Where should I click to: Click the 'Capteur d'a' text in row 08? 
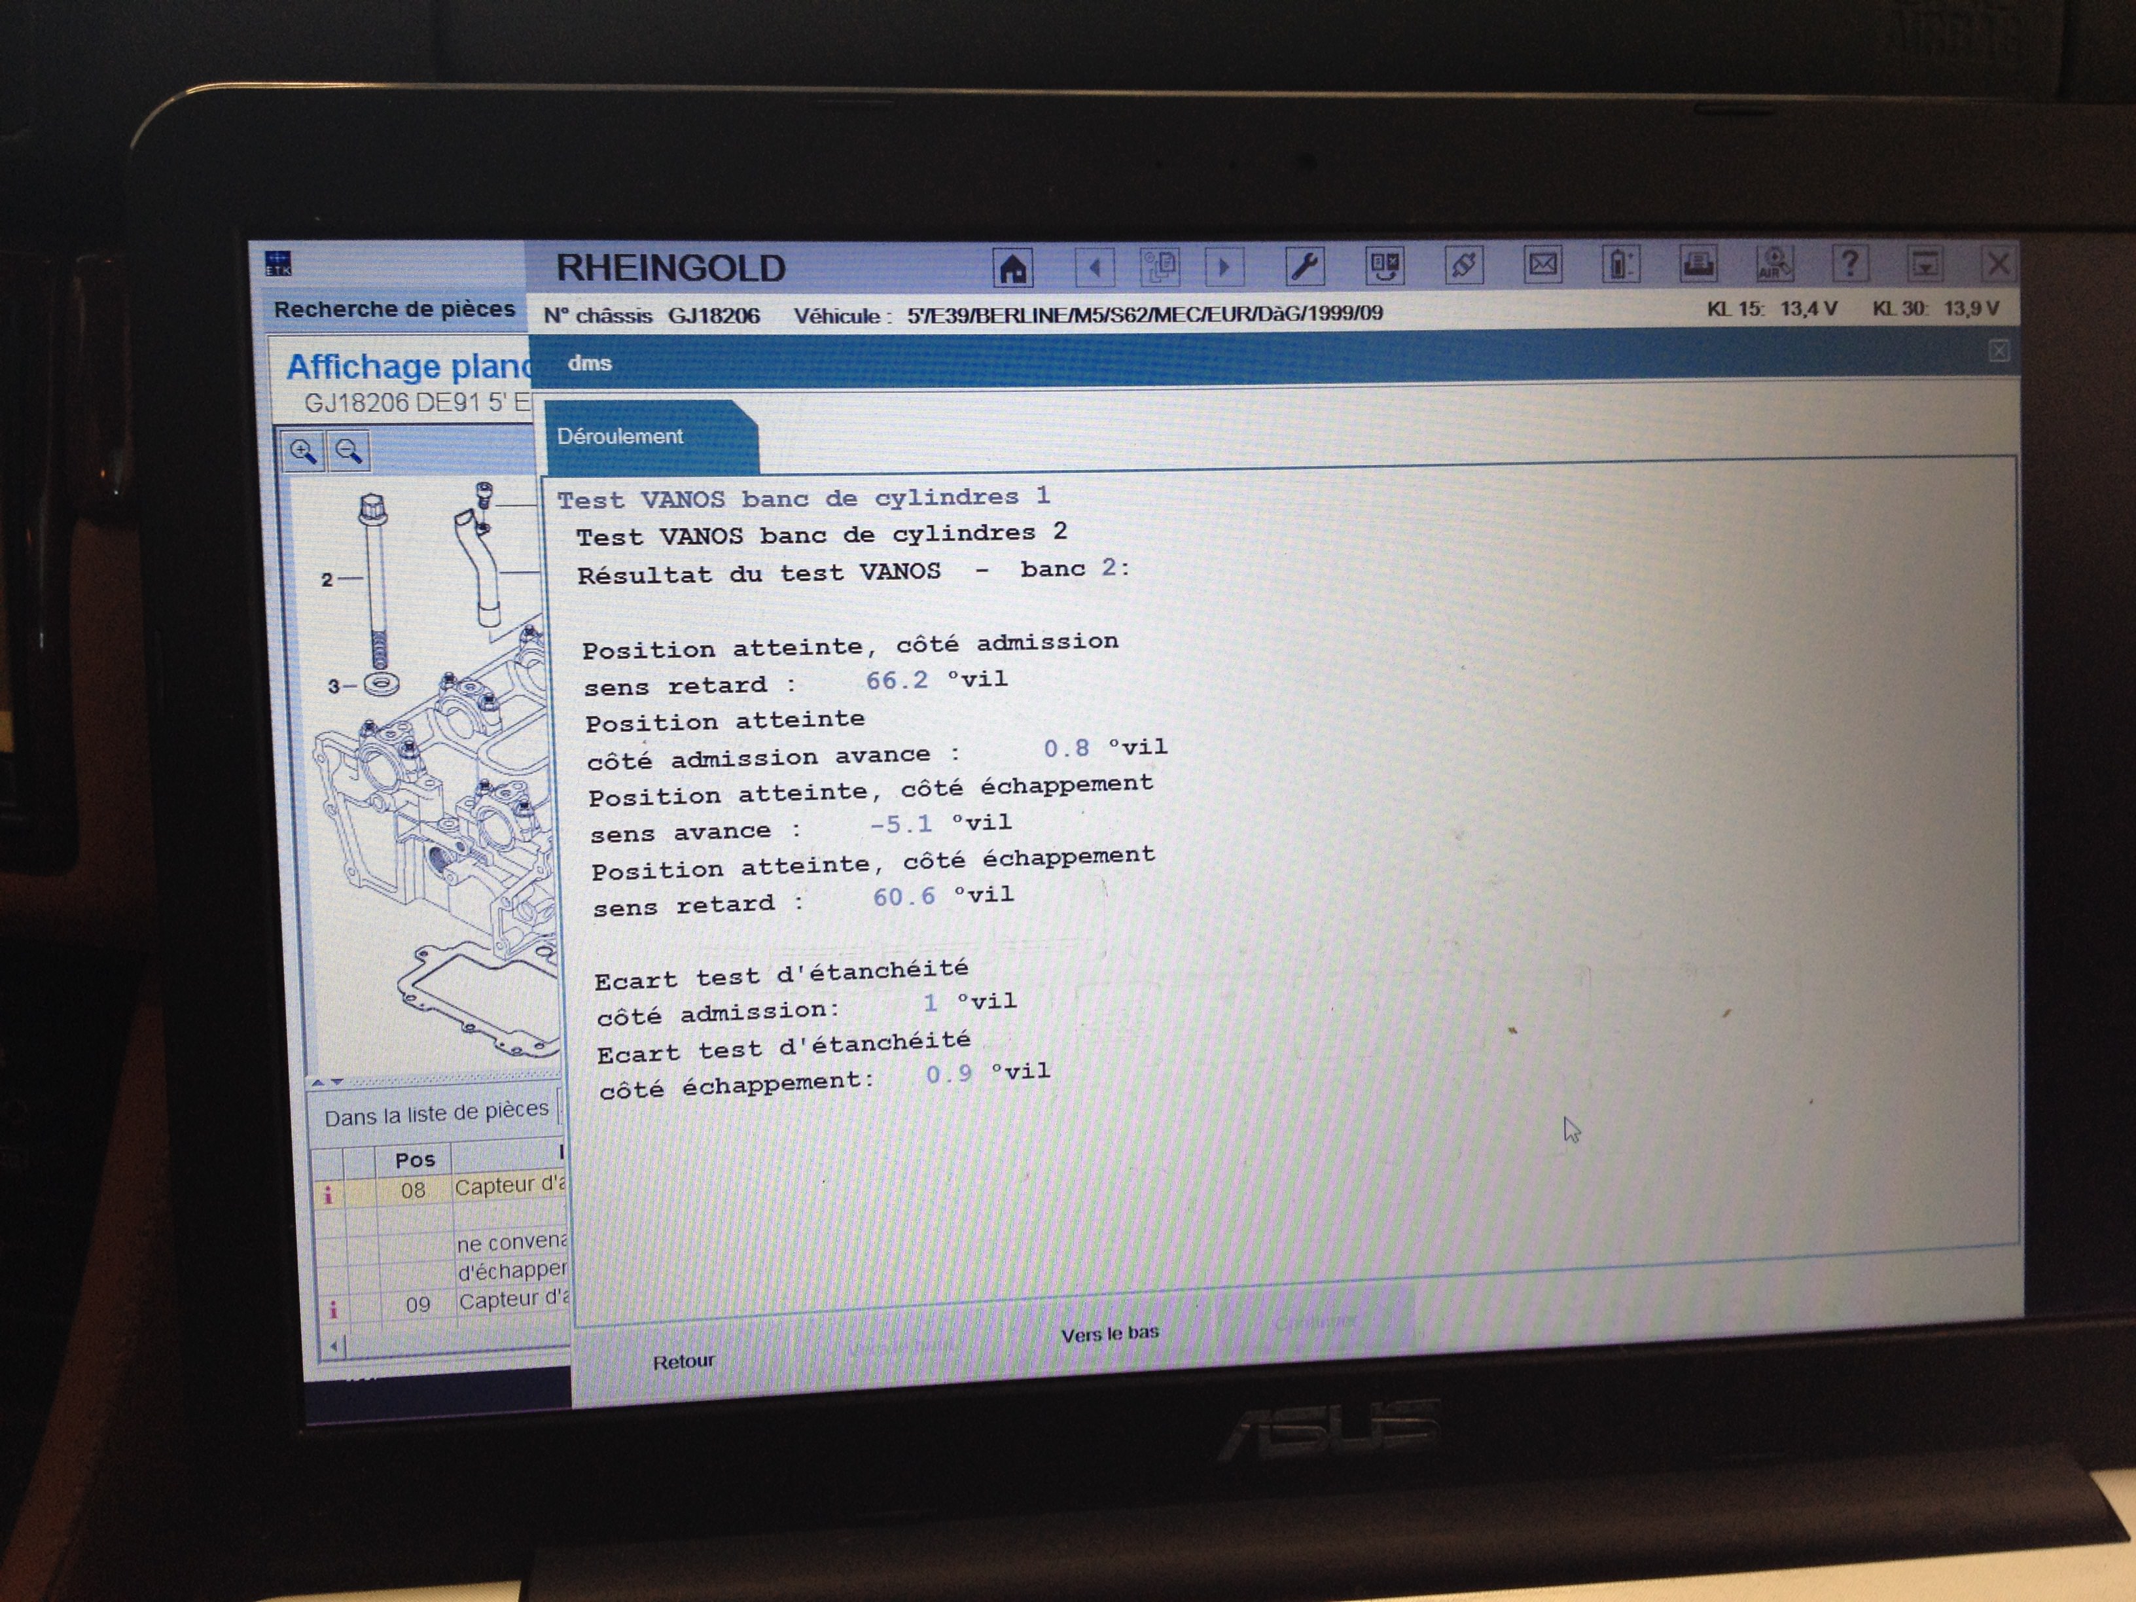(511, 1185)
